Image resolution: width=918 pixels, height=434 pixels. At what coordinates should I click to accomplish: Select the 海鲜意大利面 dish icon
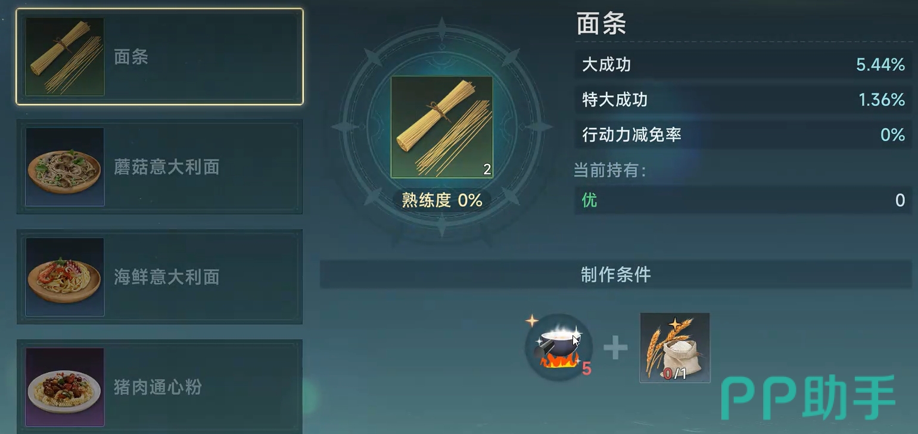pos(65,277)
